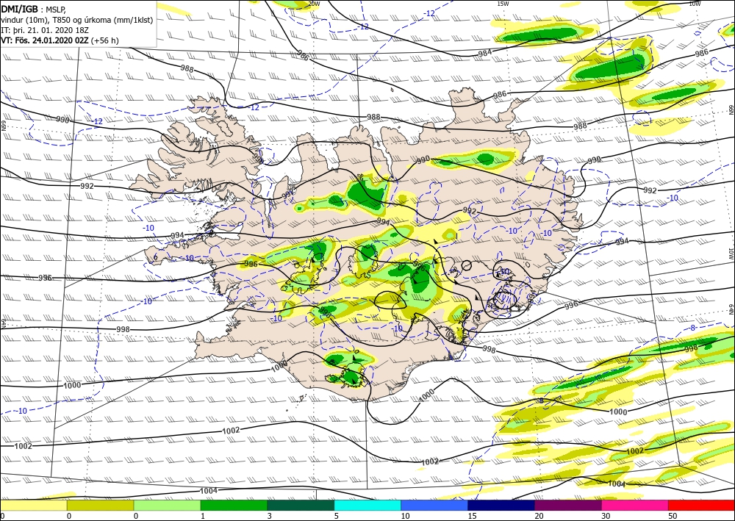Click the legend value '1'
735x521 pixels.
[x=203, y=516]
